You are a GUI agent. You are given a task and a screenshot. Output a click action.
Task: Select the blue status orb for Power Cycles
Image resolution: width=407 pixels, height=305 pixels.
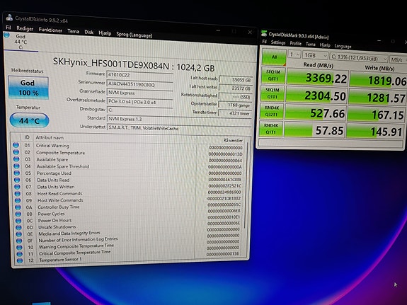pyautogui.click(x=18, y=214)
